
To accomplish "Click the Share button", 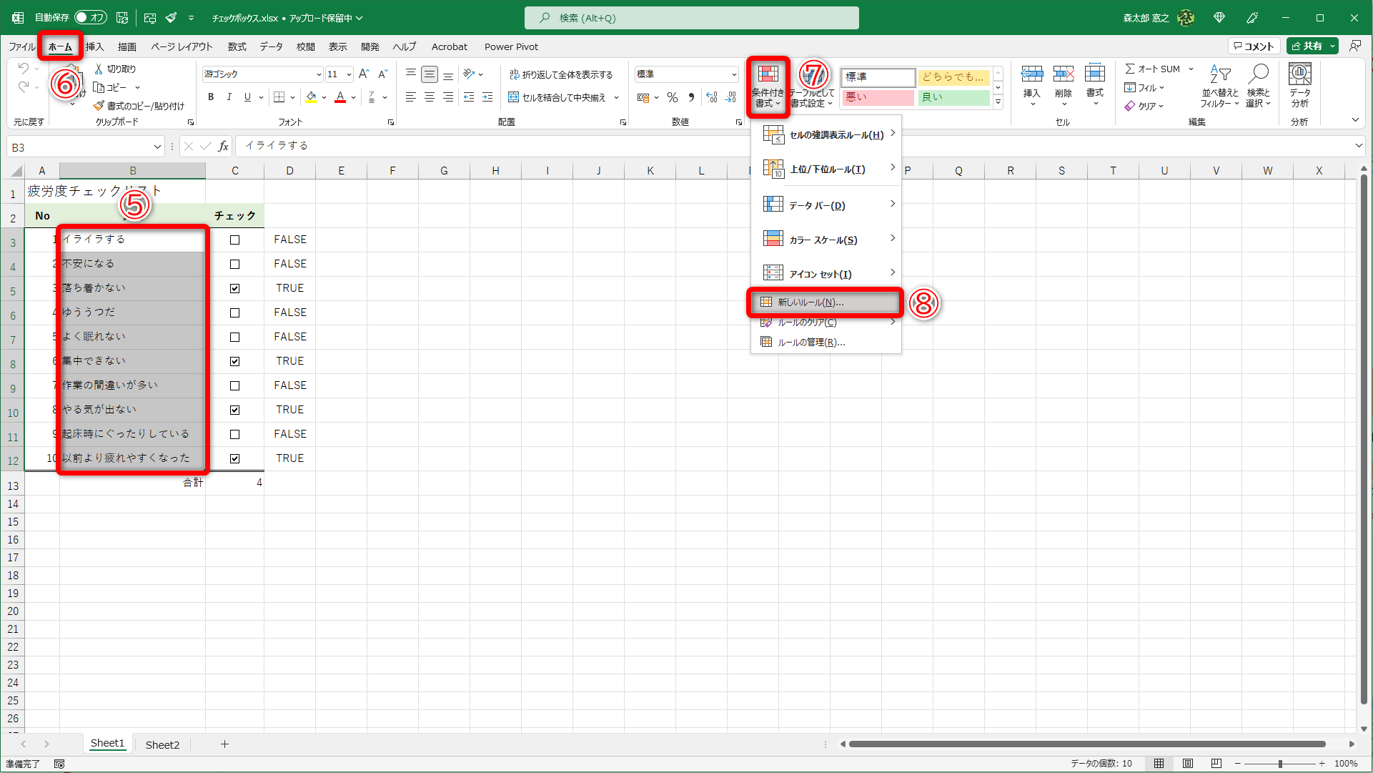I will click(x=1307, y=46).
